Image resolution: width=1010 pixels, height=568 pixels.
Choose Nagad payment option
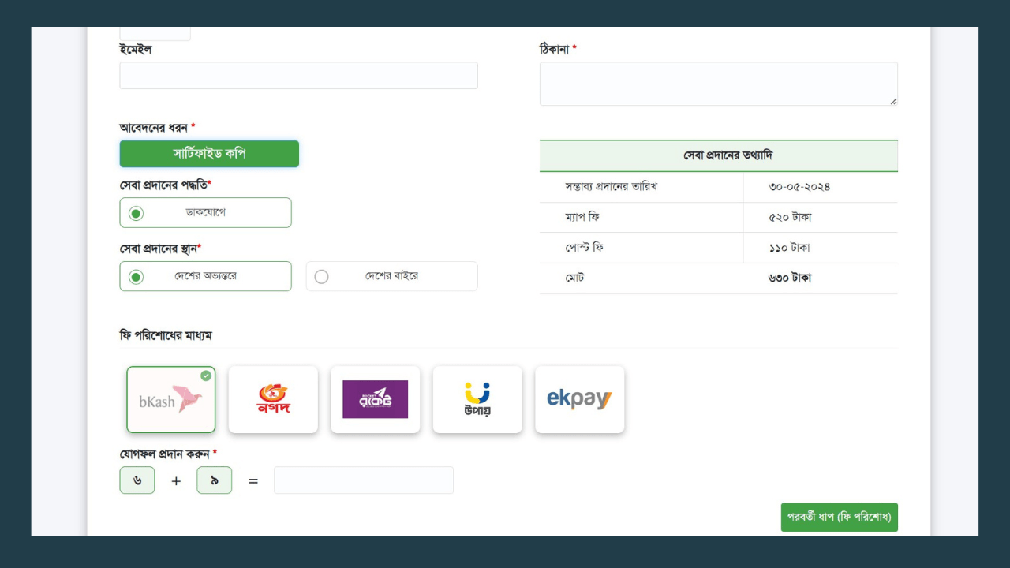click(x=273, y=399)
